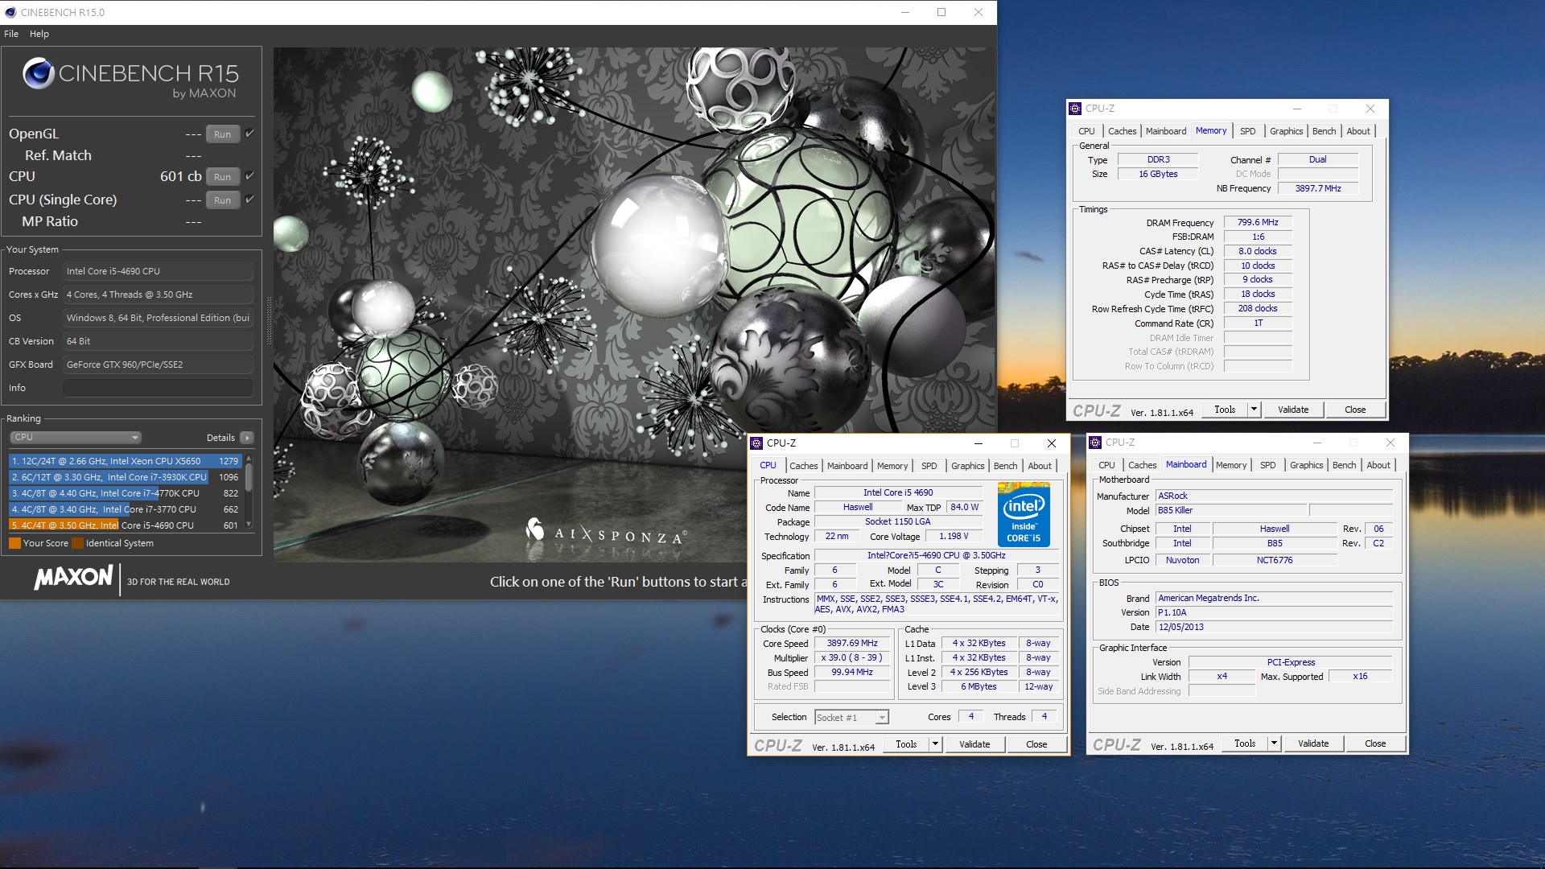Image resolution: width=1545 pixels, height=869 pixels.
Task: Click the DRAM Frequency value 799.6 MHz
Action: pos(1258,222)
